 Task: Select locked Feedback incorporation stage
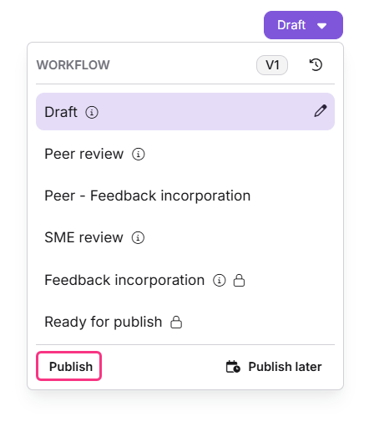pos(185,280)
